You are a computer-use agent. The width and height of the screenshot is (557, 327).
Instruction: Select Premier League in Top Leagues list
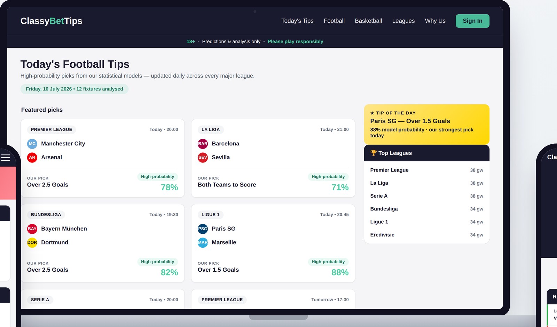[x=426, y=170]
